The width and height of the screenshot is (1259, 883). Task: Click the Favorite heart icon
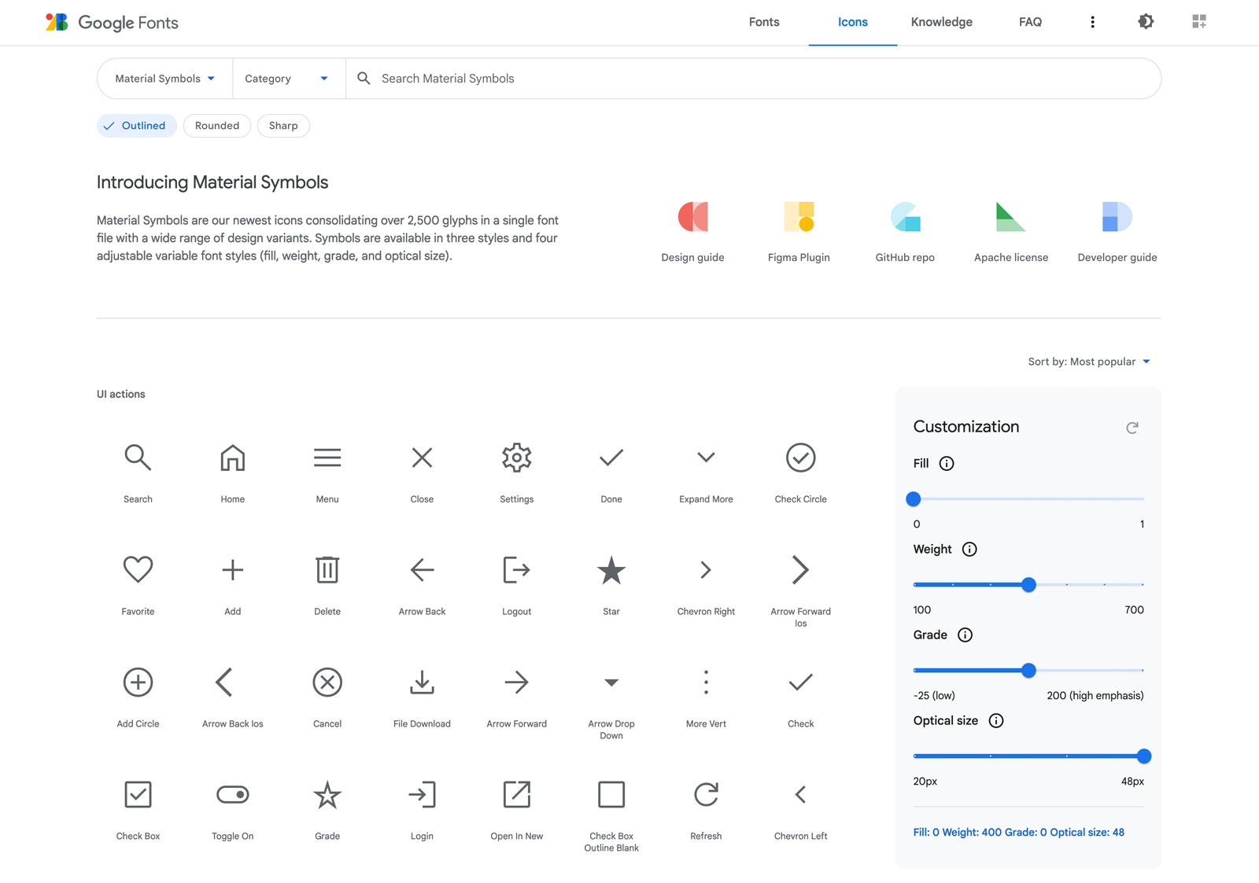(138, 570)
